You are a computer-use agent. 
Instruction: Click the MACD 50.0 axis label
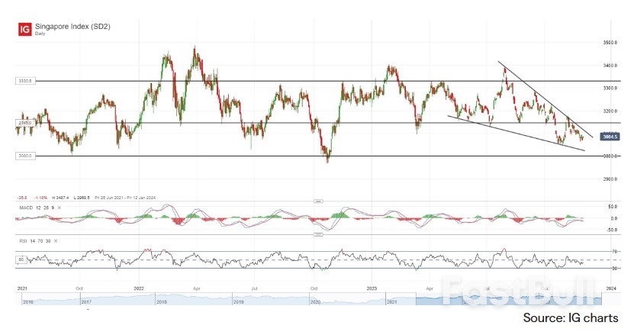pos(613,207)
